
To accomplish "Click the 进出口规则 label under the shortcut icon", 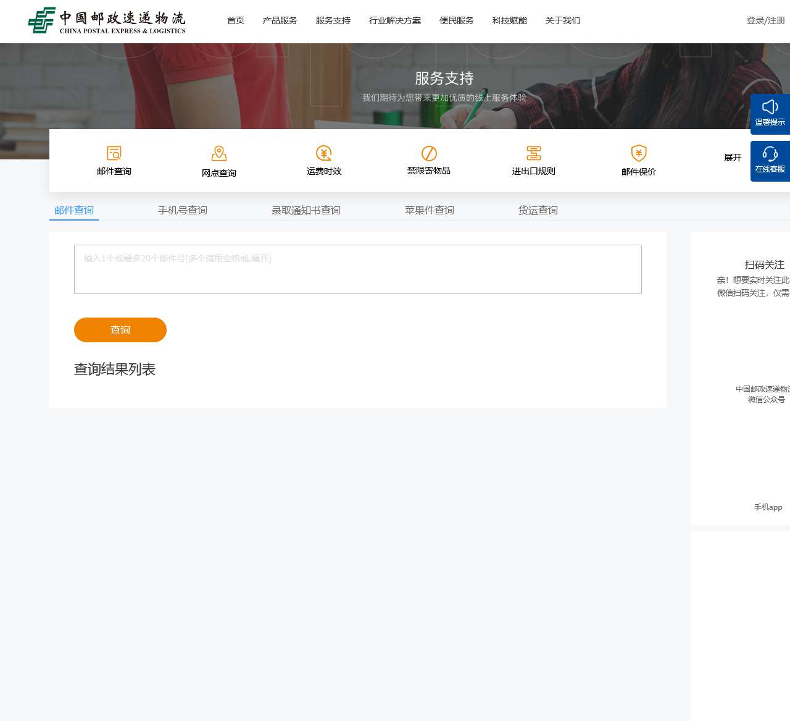I will [x=534, y=171].
